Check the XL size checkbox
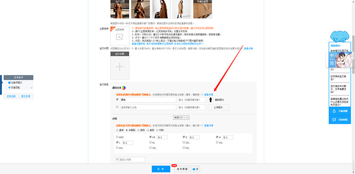 point(151,142)
